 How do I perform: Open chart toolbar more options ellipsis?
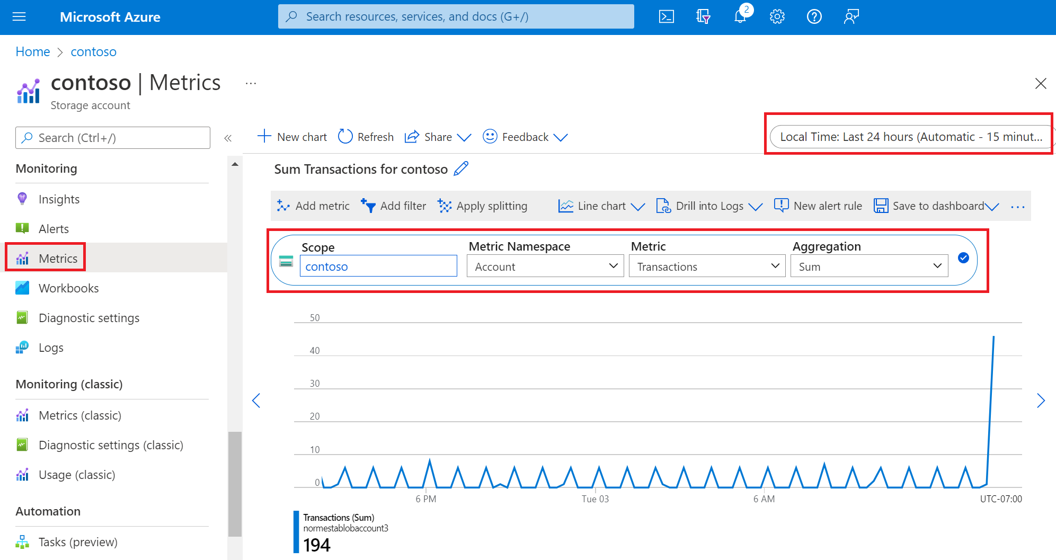(x=1017, y=207)
